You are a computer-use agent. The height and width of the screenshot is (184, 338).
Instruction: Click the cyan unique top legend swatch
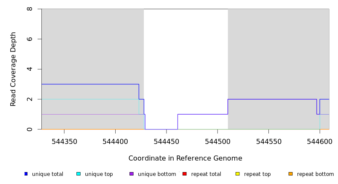pos(79,174)
